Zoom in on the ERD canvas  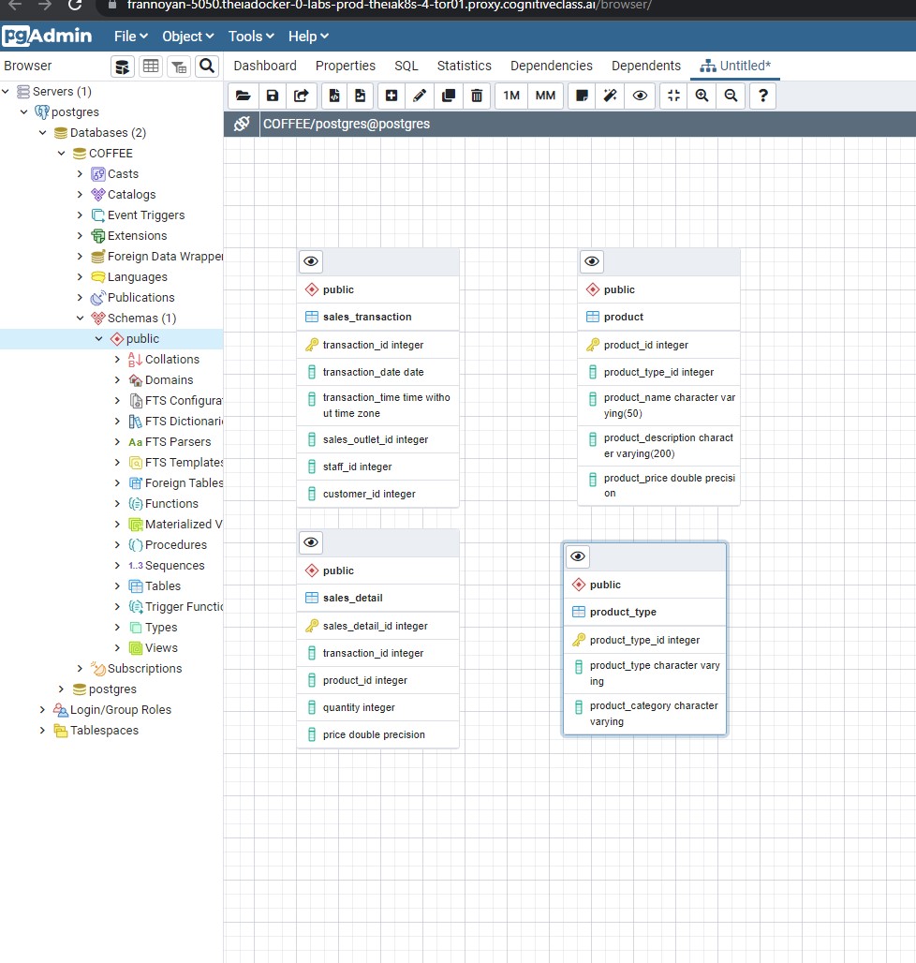pyautogui.click(x=702, y=96)
